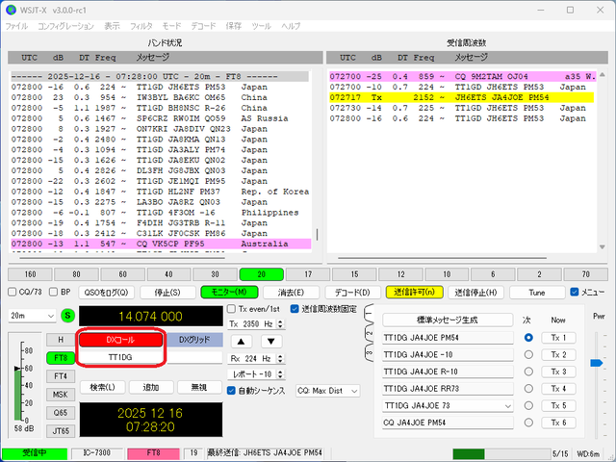
Task: Click the DXグリッド input field
Action: pyautogui.click(x=194, y=357)
